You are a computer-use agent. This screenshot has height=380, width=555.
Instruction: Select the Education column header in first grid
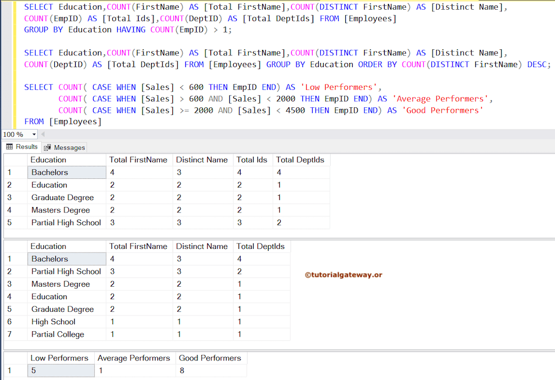(49, 159)
